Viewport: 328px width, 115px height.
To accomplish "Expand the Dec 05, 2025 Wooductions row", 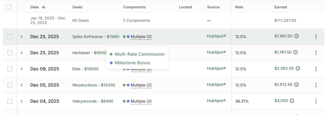I will [x=21, y=85].
